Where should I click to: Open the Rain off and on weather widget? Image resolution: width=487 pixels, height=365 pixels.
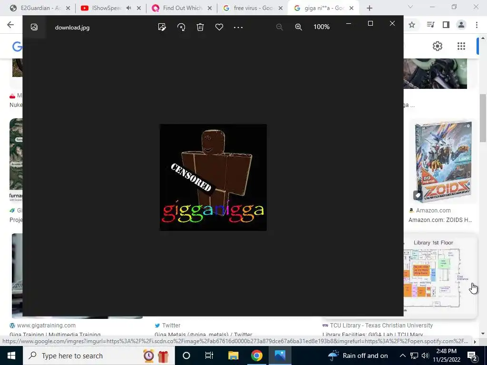[x=358, y=355]
